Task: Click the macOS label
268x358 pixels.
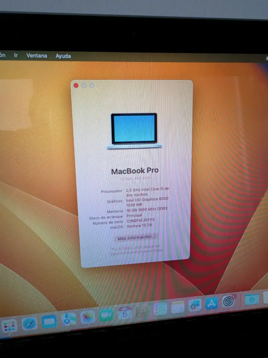Action: pos(117,227)
